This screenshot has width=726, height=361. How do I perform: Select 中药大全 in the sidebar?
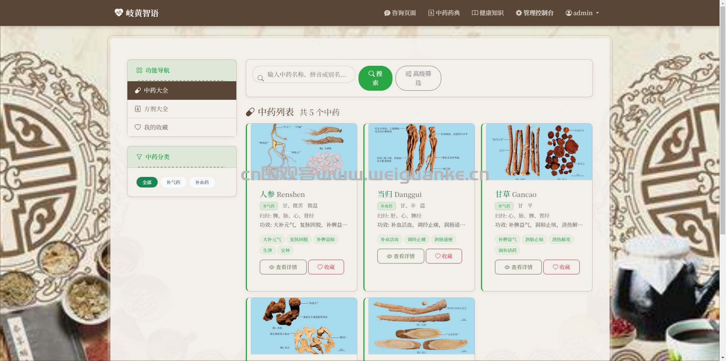(x=182, y=90)
